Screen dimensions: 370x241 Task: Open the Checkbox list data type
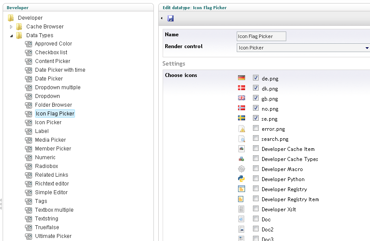[51, 52]
